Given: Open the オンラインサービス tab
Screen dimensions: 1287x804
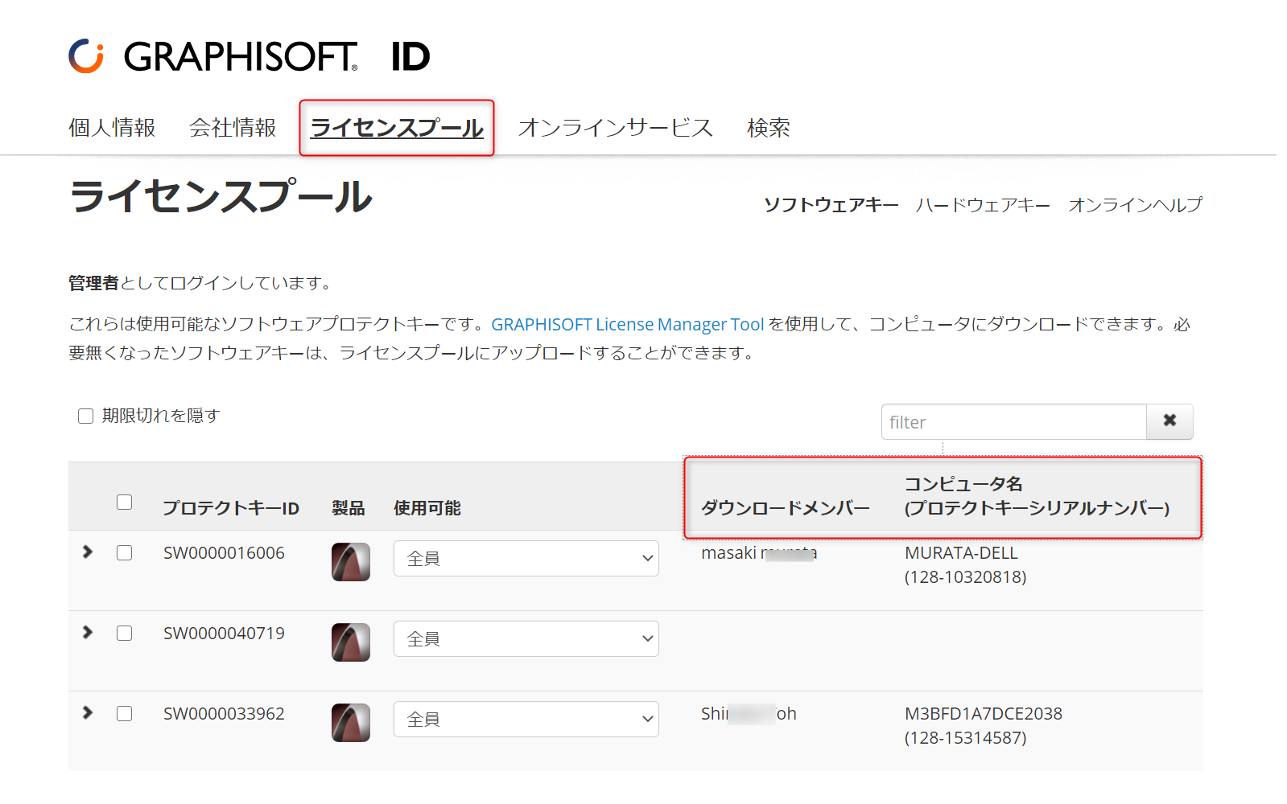Looking at the screenshot, I should pyautogui.click(x=616, y=128).
